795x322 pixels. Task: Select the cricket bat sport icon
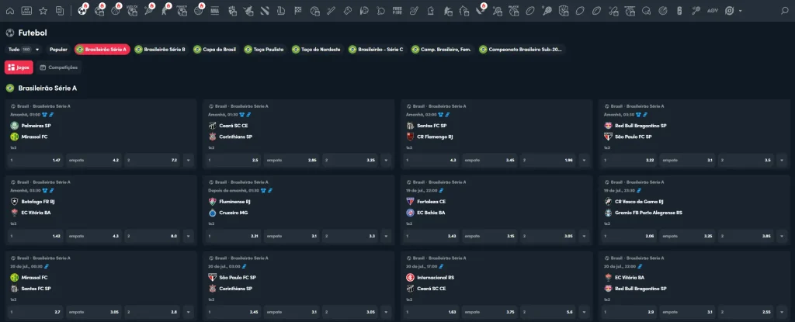330,11
